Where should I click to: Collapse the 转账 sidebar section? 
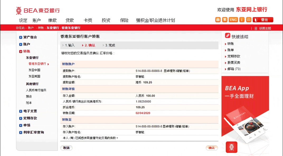coord(25,51)
